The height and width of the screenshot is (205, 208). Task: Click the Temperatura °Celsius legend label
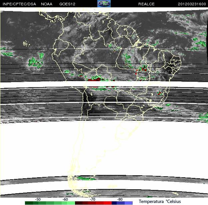pyautogui.click(x=160, y=201)
